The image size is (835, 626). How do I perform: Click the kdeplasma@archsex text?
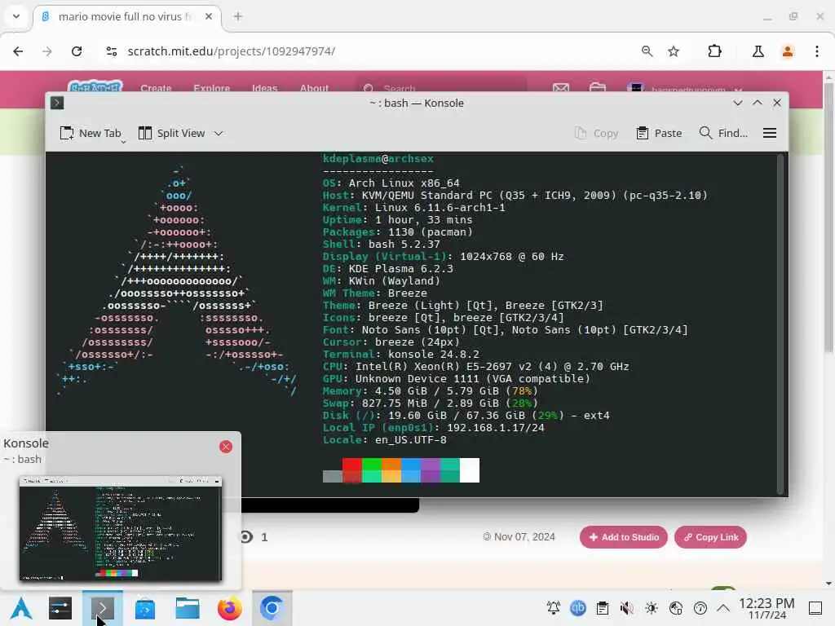[x=378, y=159]
